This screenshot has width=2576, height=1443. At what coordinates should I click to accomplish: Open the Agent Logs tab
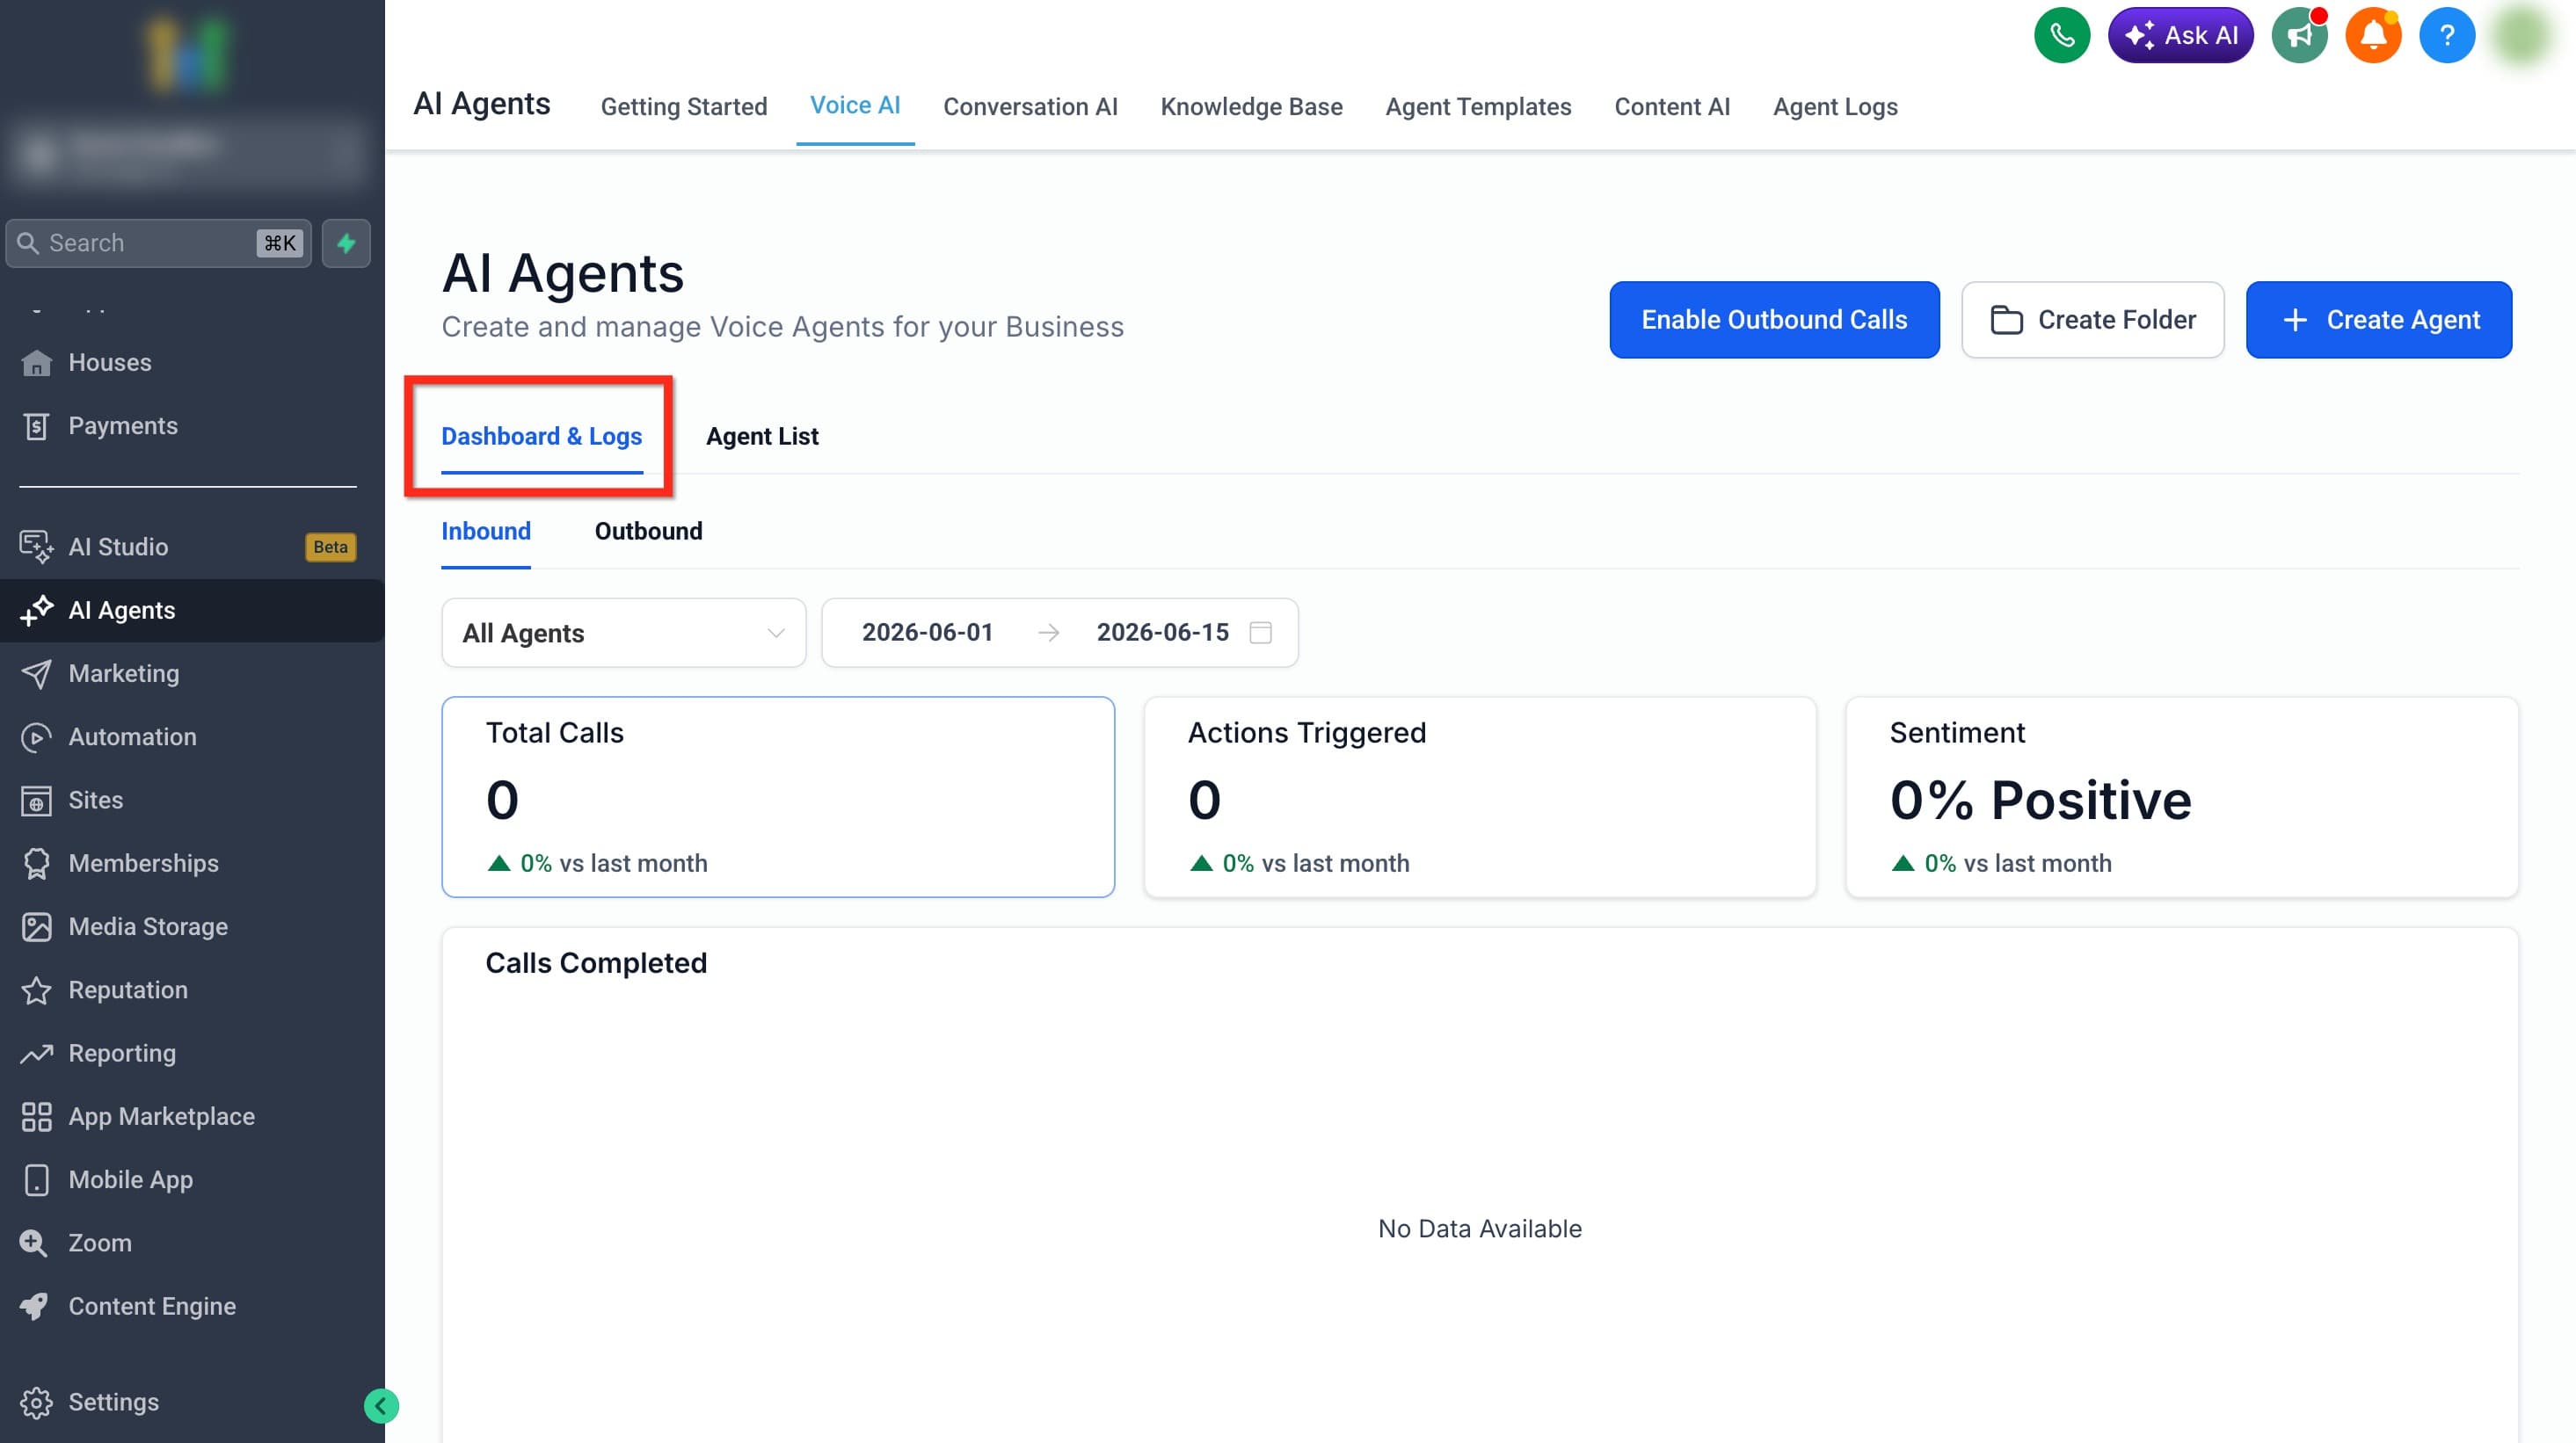pyautogui.click(x=1835, y=106)
